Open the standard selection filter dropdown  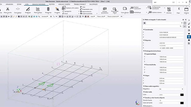click(45, 17)
